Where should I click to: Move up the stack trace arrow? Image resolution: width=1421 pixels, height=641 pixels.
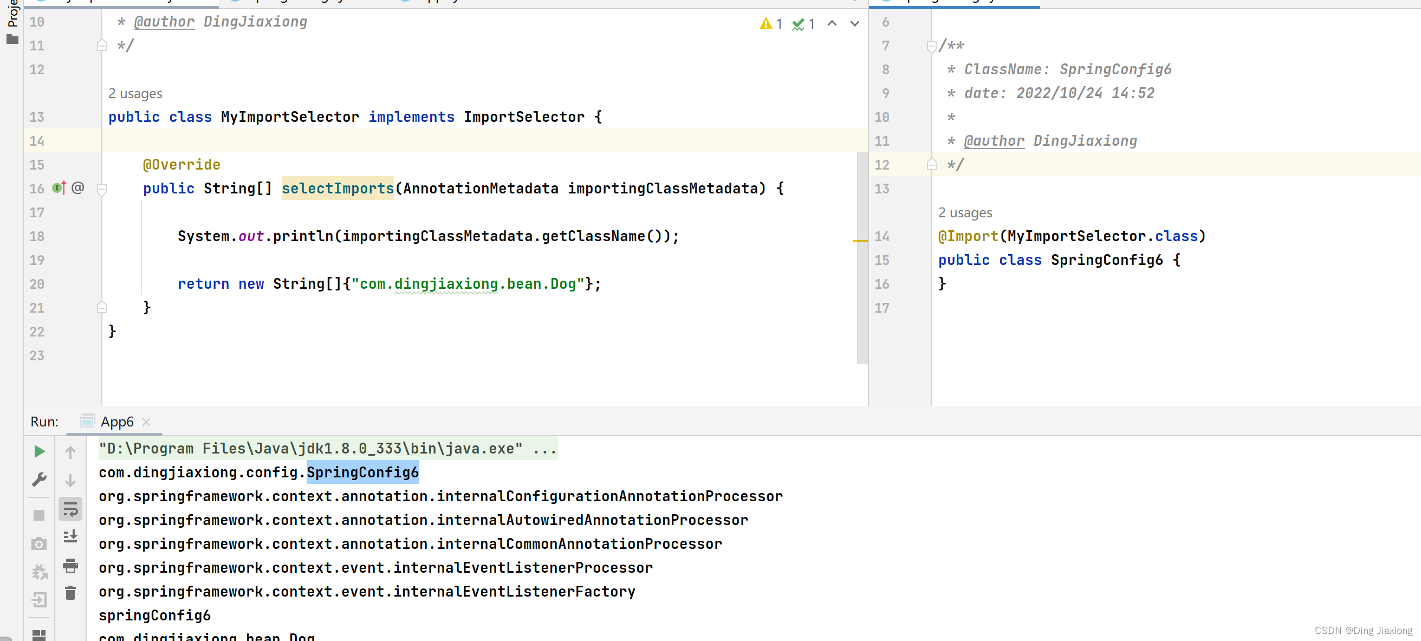point(70,452)
